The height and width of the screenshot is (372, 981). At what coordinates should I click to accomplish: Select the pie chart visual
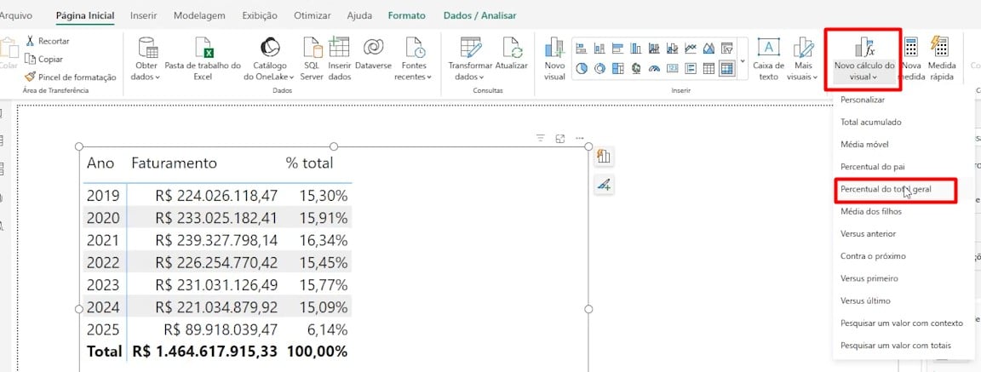click(x=582, y=68)
